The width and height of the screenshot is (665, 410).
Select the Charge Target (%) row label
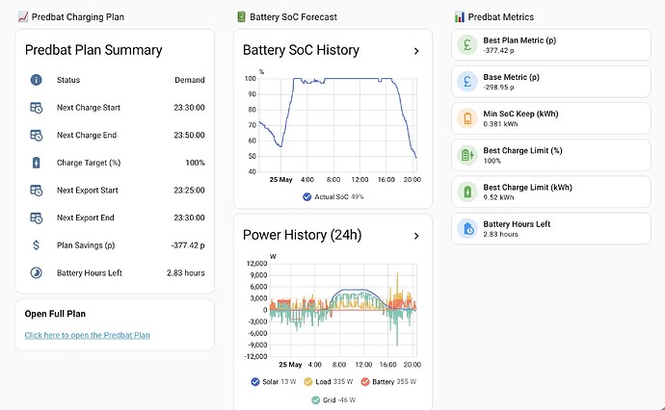click(89, 163)
